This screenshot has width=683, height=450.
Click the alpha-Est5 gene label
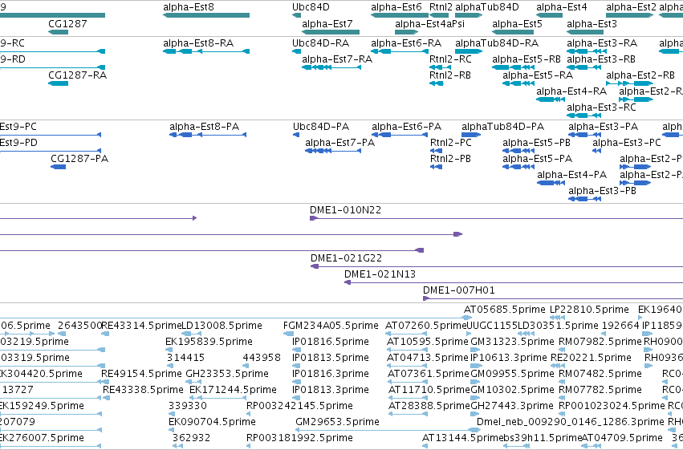point(517,24)
